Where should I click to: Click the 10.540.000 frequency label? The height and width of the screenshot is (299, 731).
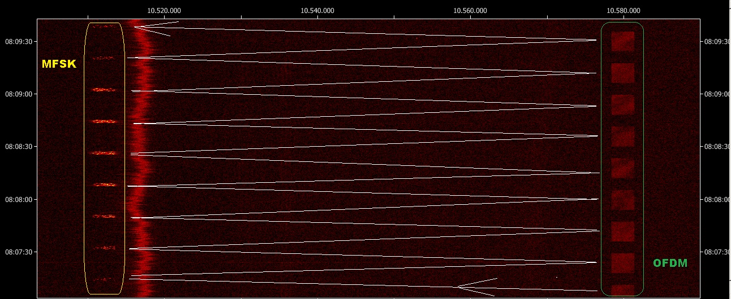click(x=317, y=10)
